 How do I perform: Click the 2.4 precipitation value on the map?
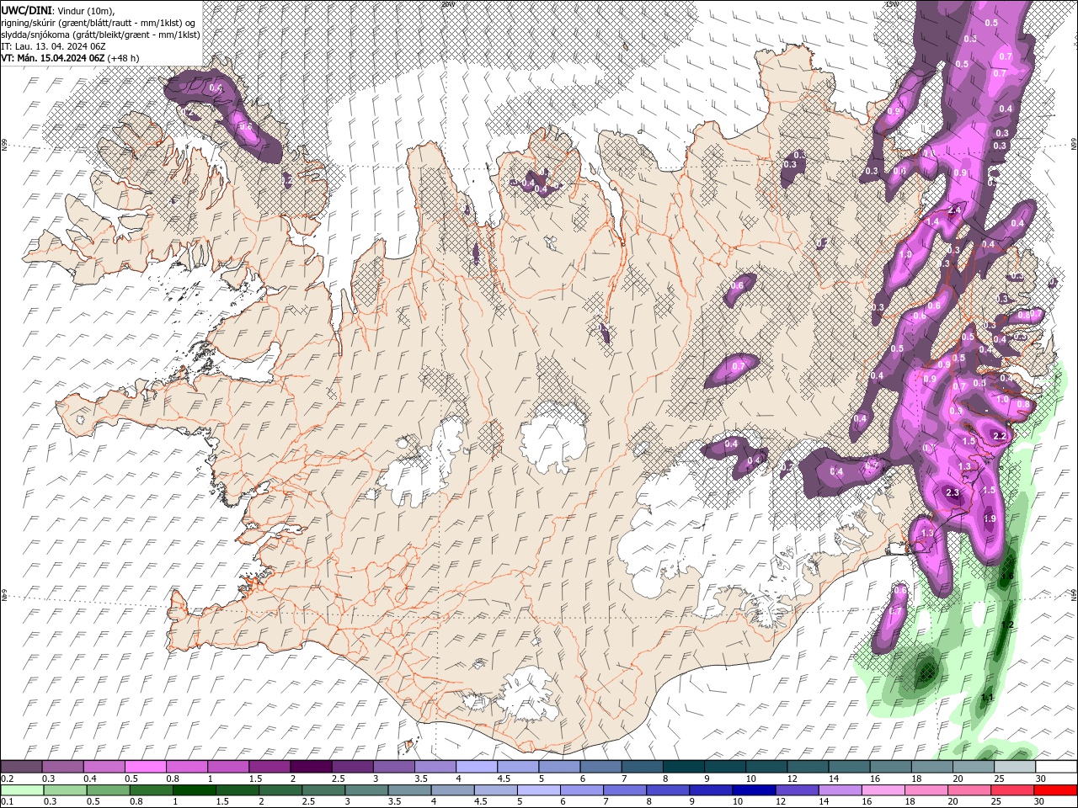pyautogui.click(x=955, y=210)
